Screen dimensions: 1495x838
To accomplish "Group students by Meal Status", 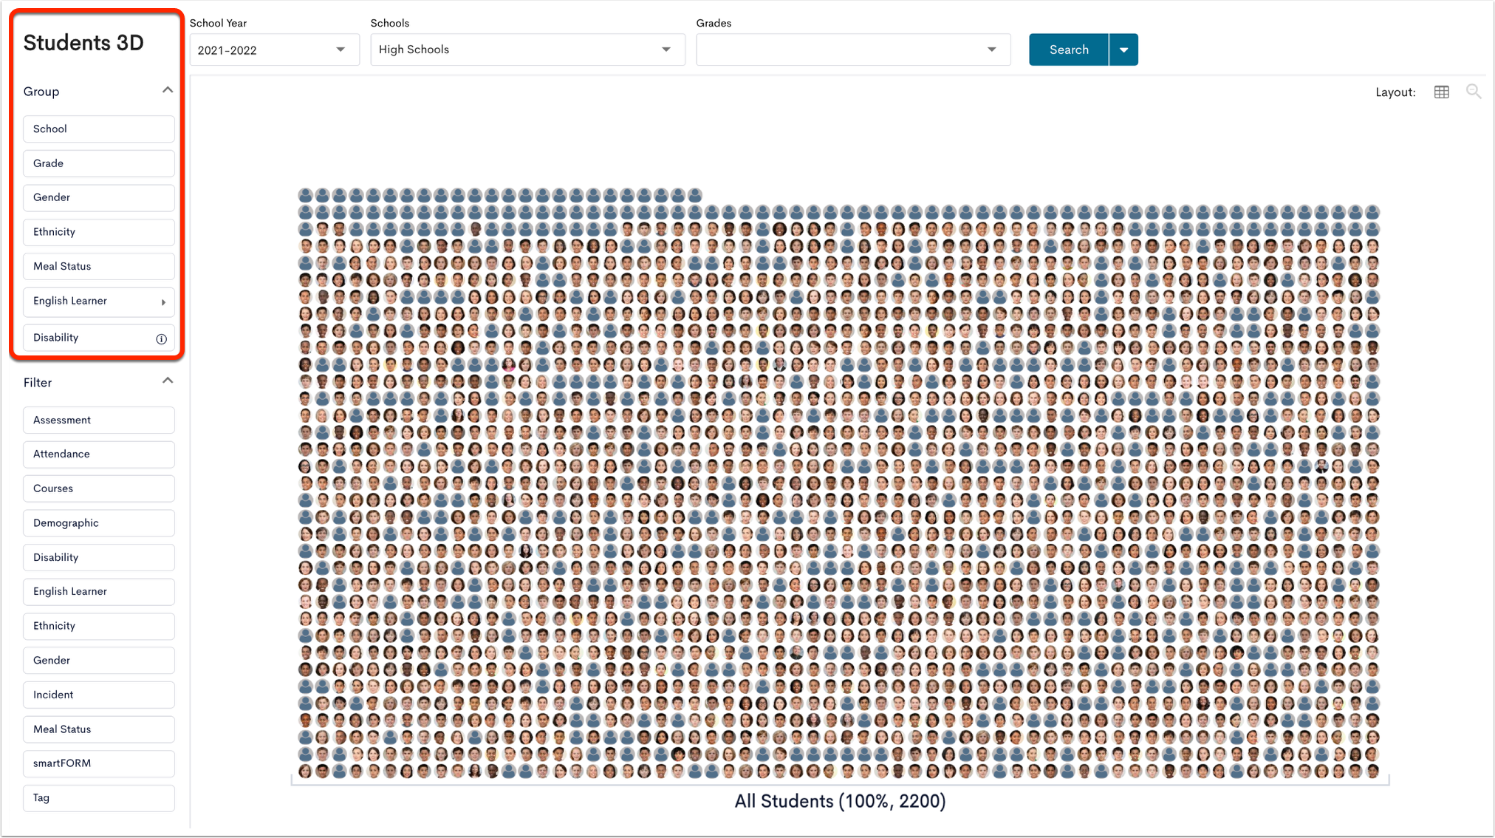I will 99,266.
